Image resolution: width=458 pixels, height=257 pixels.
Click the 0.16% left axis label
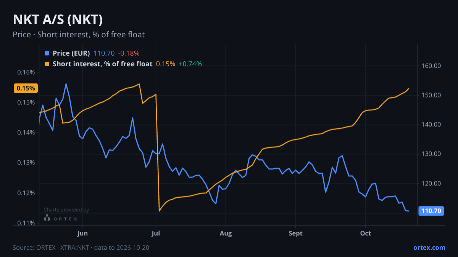tap(26, 72)
